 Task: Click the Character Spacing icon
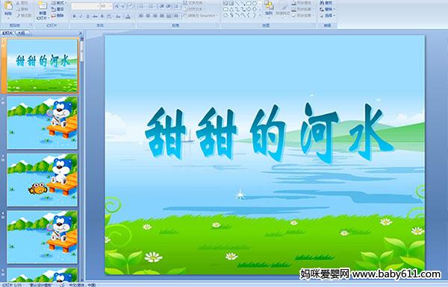tap(110, 16)
